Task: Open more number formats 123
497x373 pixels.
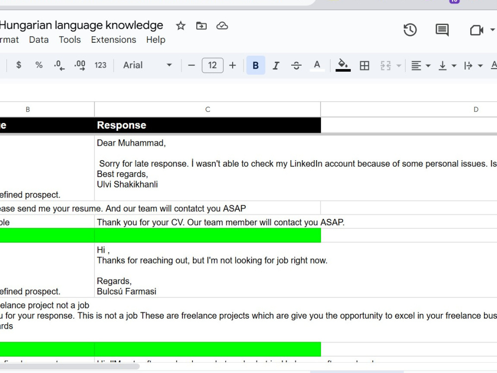Action: [x=100, y=65]
